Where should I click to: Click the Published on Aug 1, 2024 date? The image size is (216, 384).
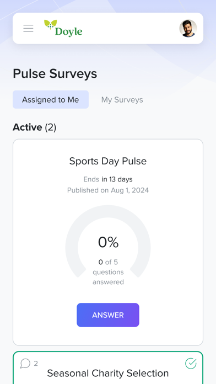point(108,190)
